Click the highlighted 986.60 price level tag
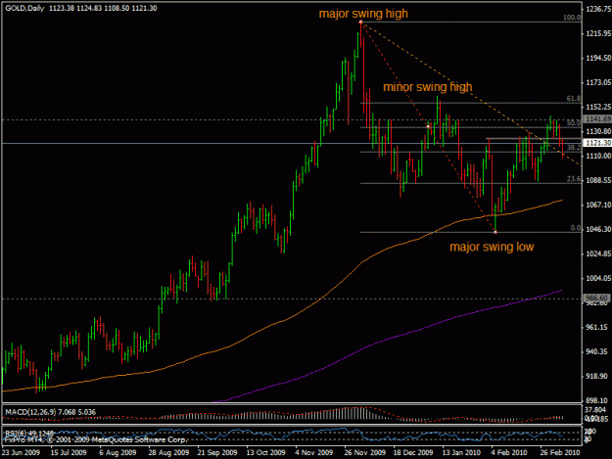The width and height of the screenshot is (612, 459). 597,298
